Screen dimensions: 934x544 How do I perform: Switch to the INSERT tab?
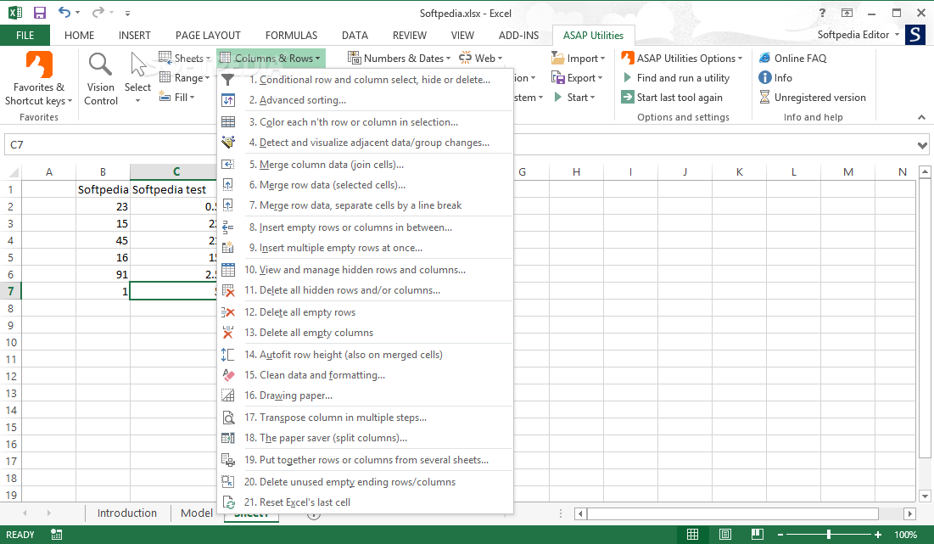pyautogui.click(x=135, y=35)
